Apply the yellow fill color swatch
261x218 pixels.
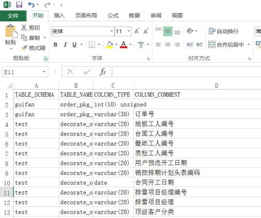pos(110,44)
